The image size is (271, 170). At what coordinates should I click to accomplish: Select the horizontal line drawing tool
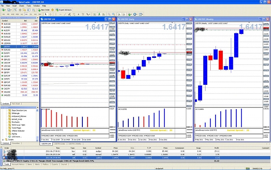(61, 14)
